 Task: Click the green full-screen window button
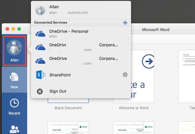coord(19,29)
